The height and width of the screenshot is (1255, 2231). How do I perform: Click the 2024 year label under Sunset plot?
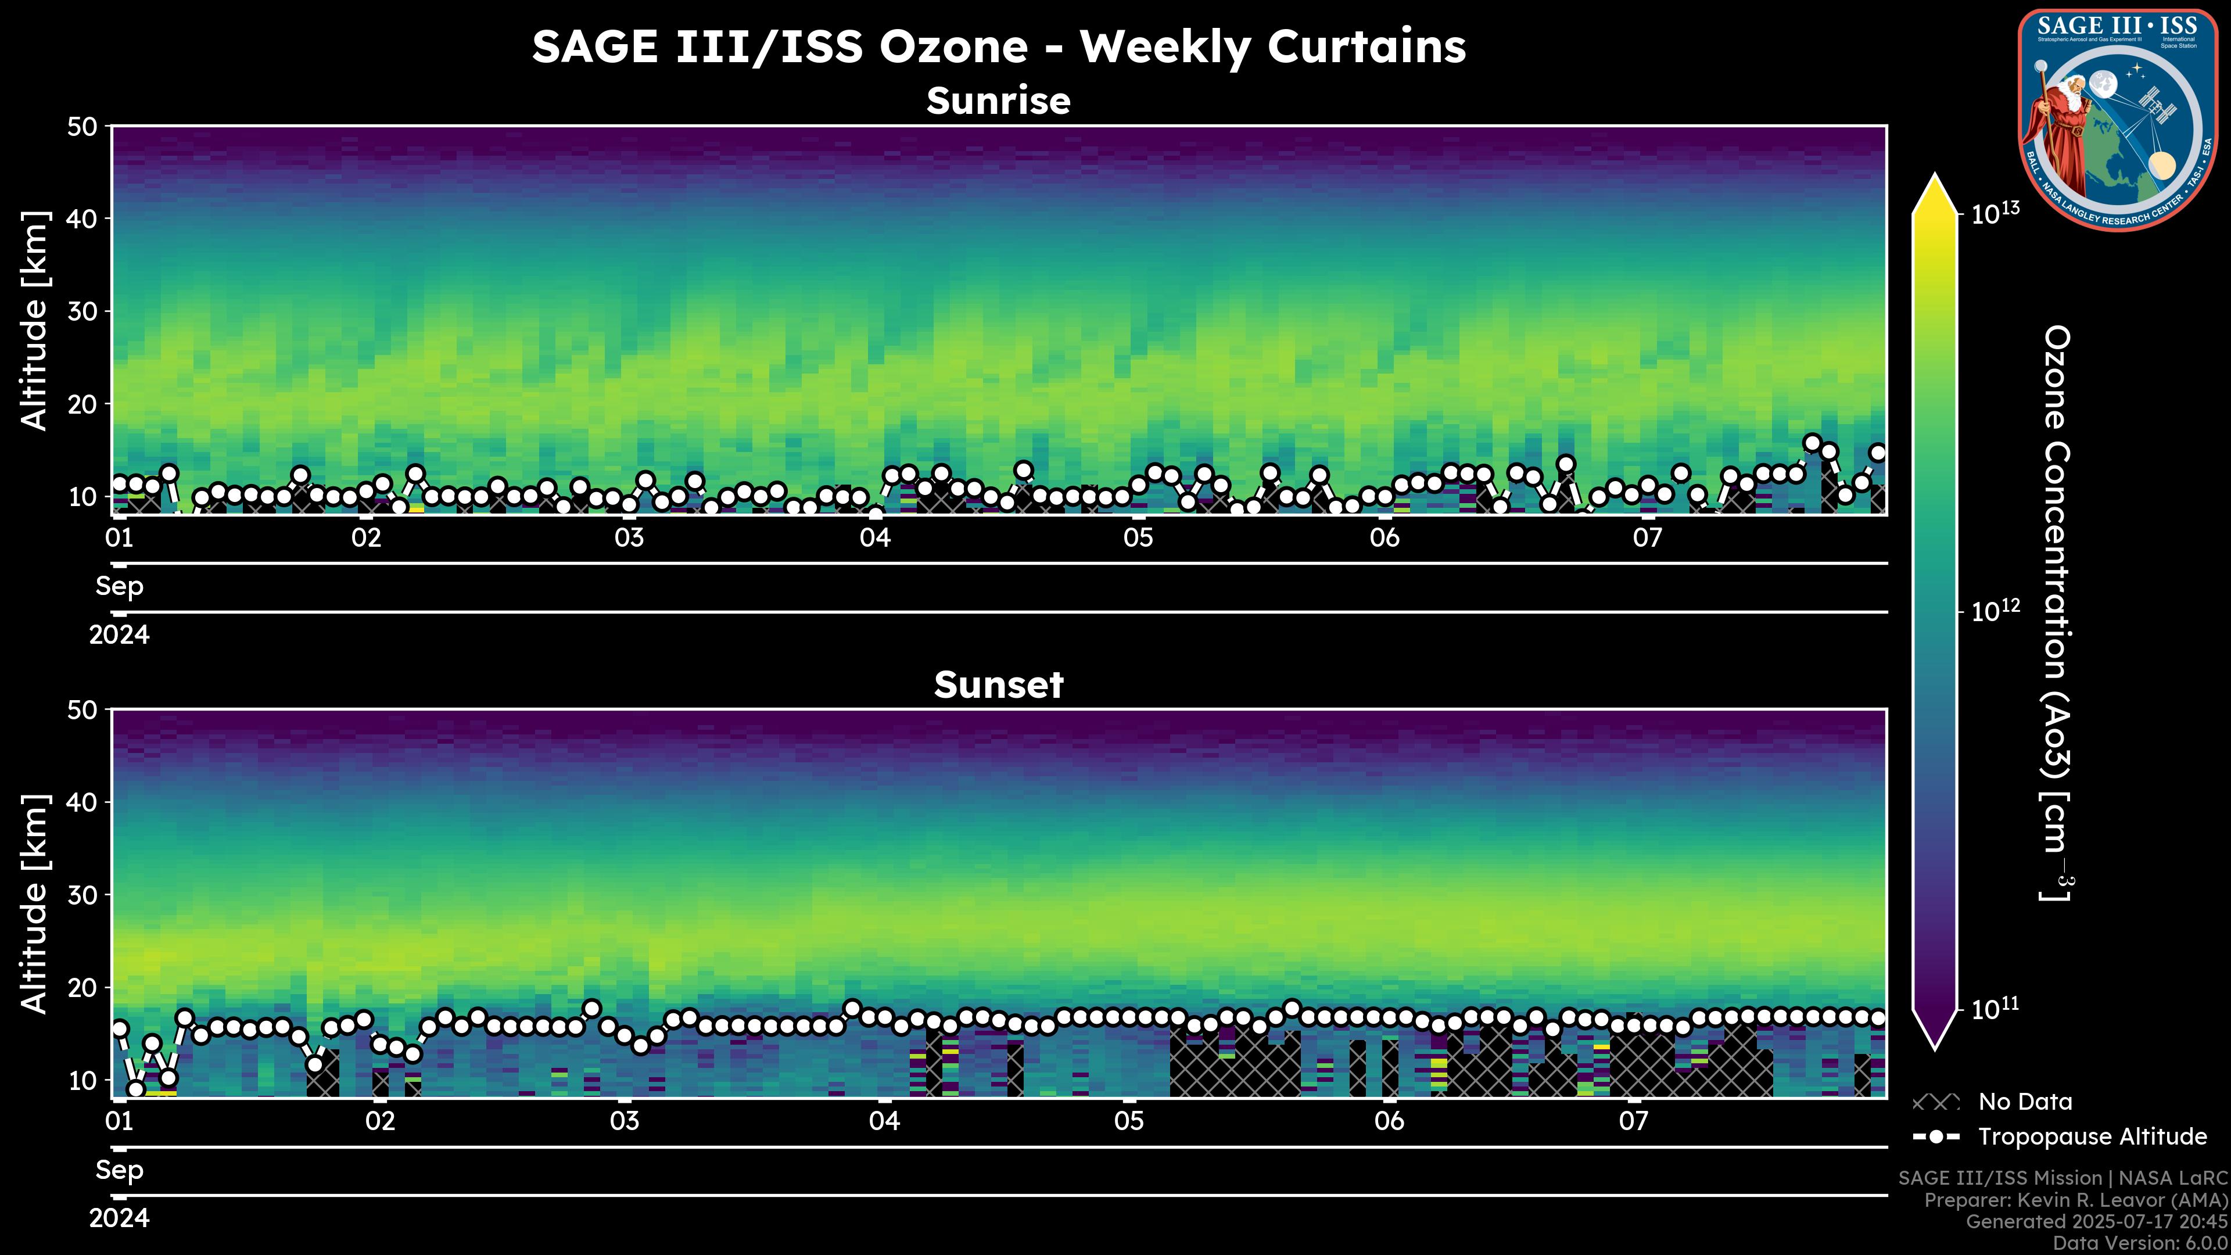(x=120, y=1218)
